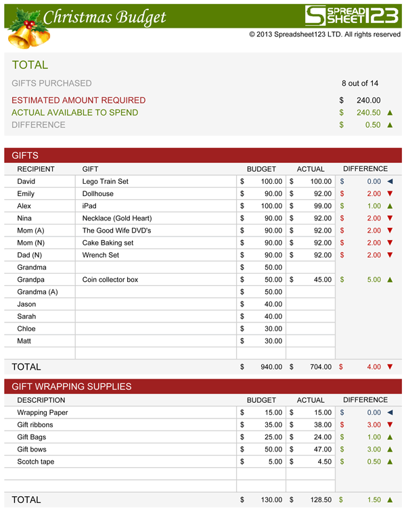
Task: Select the Coin collector box cell
Action: [x=156, y=280]
